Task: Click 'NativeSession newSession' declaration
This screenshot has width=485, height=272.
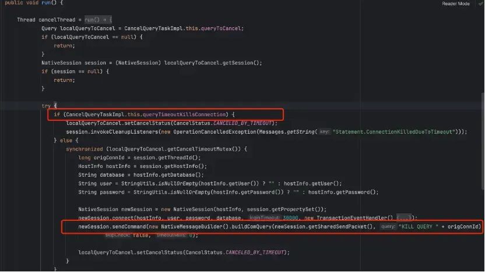Action: tap(115, 209)
